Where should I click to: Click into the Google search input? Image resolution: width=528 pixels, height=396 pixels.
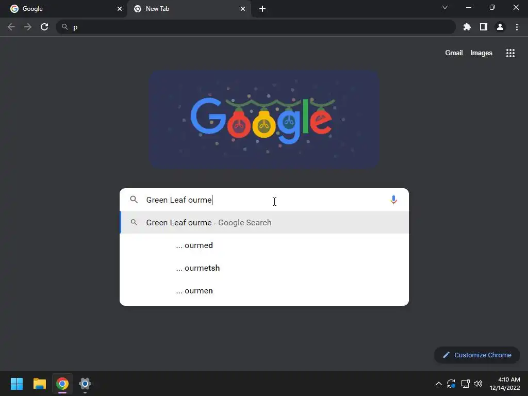265,200
